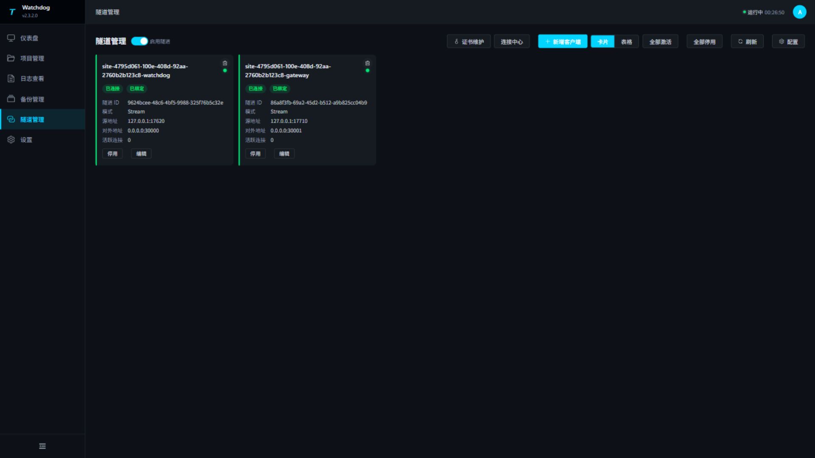Click the gear icon beside 设置
The width and height of the screenshot is (815, 458).
pos(11,140)
